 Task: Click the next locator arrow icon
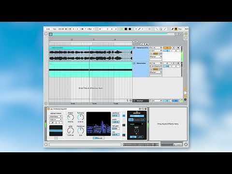(x=137, y=44)
